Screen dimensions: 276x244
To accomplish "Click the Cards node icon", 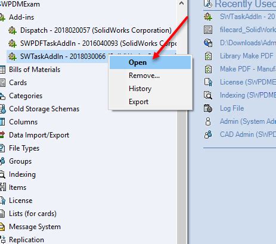I will pyautogui.click(x=2, y=83).
